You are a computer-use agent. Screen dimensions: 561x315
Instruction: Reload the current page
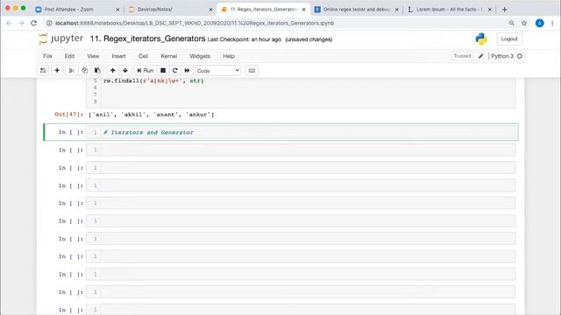point(33,24)
